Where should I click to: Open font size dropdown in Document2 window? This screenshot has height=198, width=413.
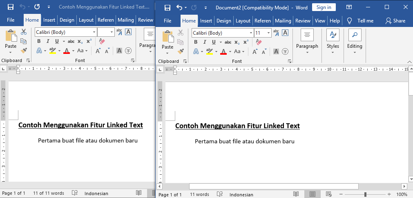pyautogui.click(x=269, y=33)
